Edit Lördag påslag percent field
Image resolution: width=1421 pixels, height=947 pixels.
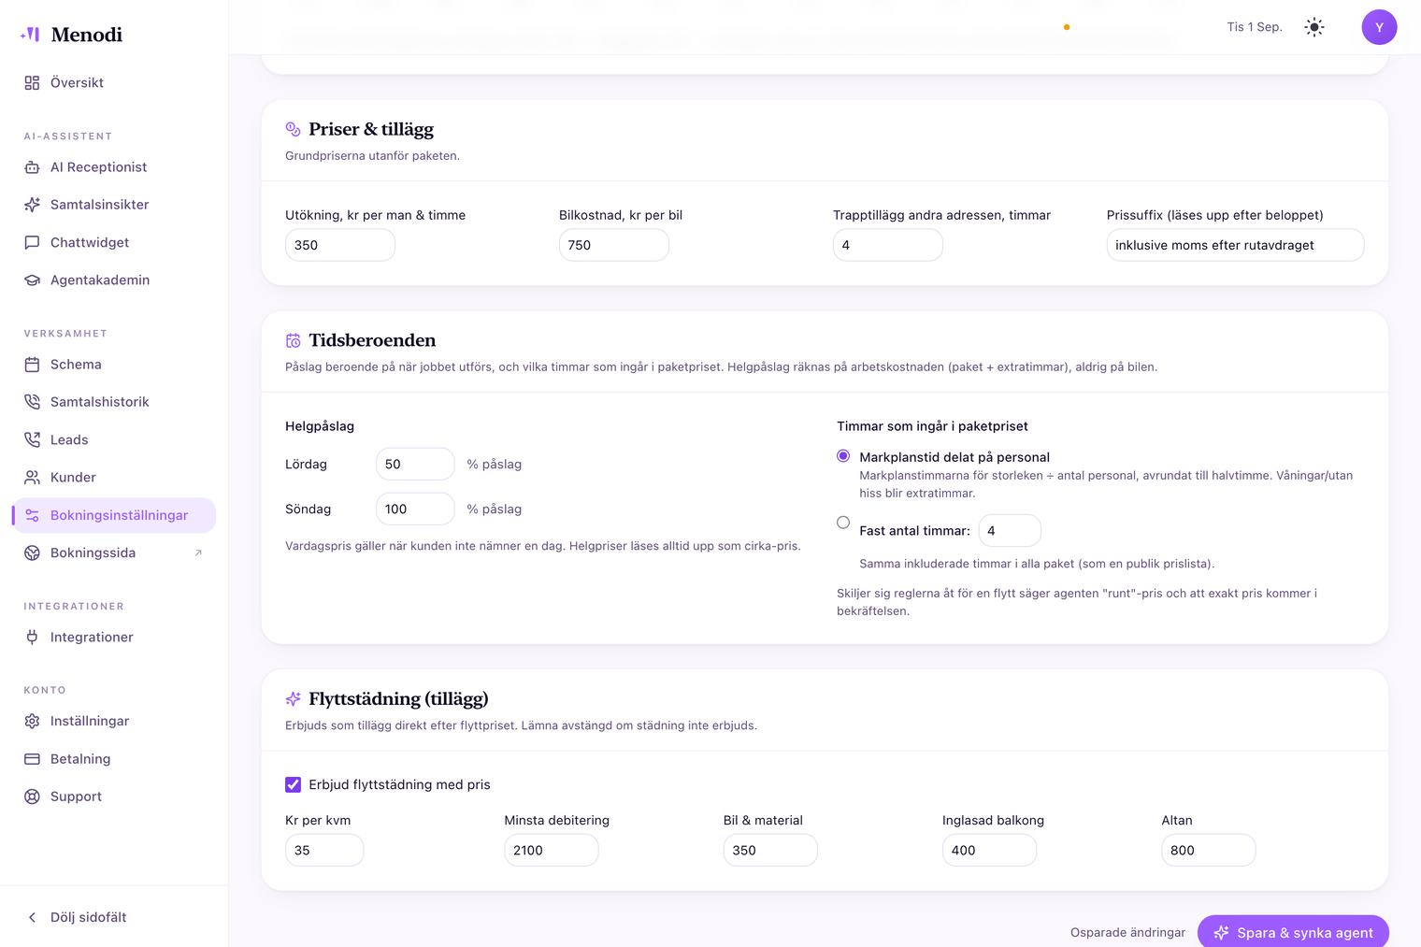pos(415,464)
